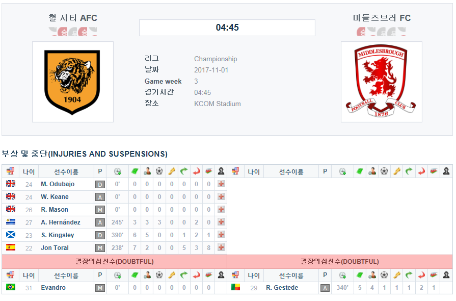Click the injury red cross icon for Jon Toral
The width and height of the screenshot is (456, 301).
(221, 247)
